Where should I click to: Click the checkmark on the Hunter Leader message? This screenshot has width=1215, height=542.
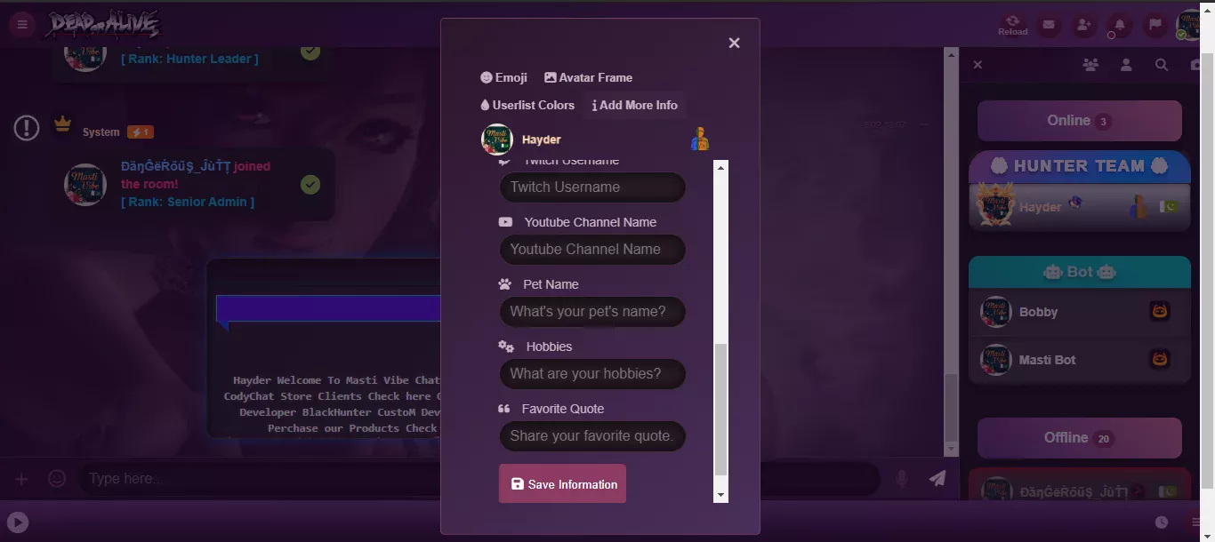pos(310,51)
